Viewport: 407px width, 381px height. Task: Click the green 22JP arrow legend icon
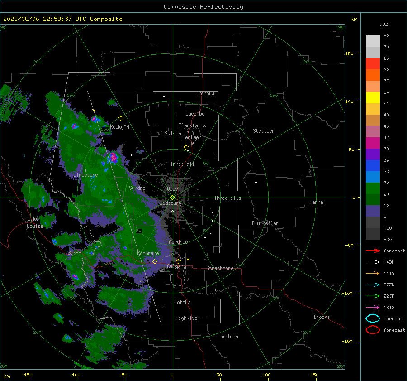pyautogui.click(x=373, y=296)
